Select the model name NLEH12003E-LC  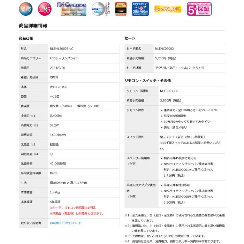click(x=62, y=49)
